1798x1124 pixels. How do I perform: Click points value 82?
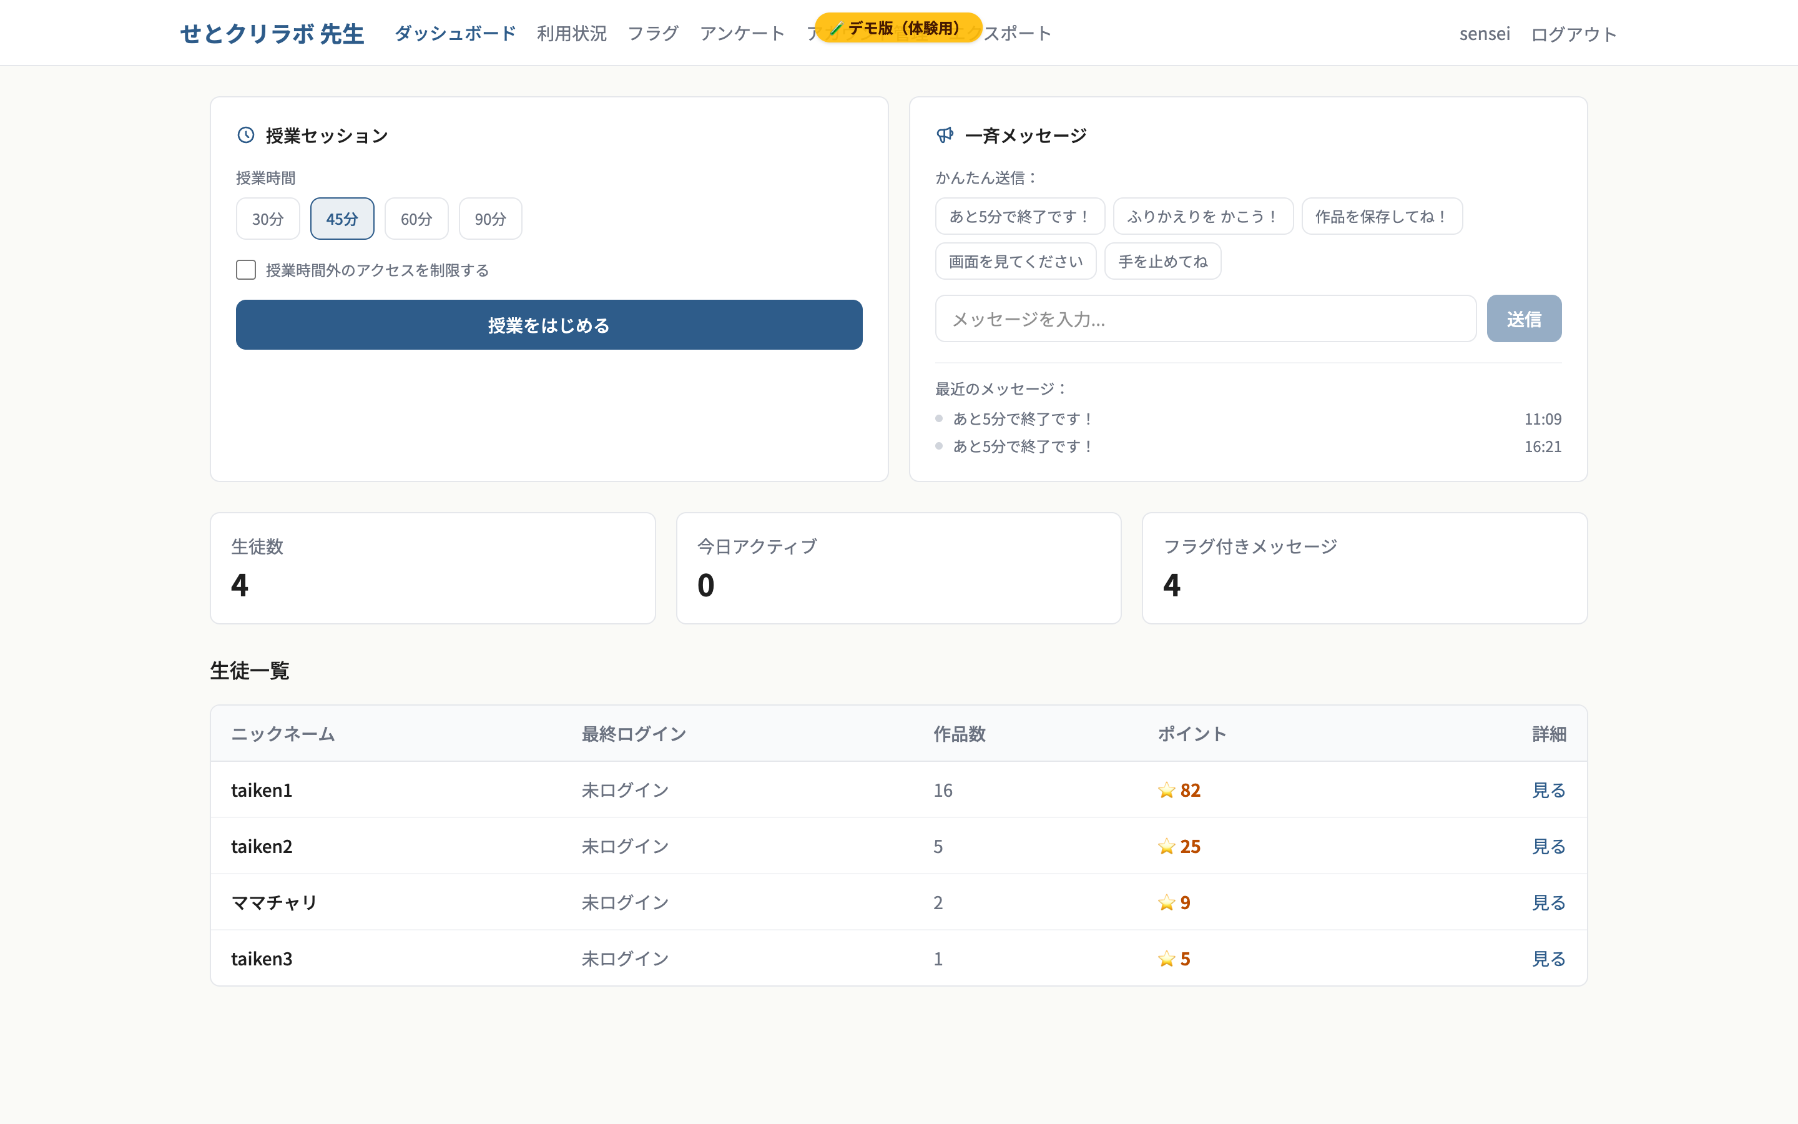click(1191, 790)
